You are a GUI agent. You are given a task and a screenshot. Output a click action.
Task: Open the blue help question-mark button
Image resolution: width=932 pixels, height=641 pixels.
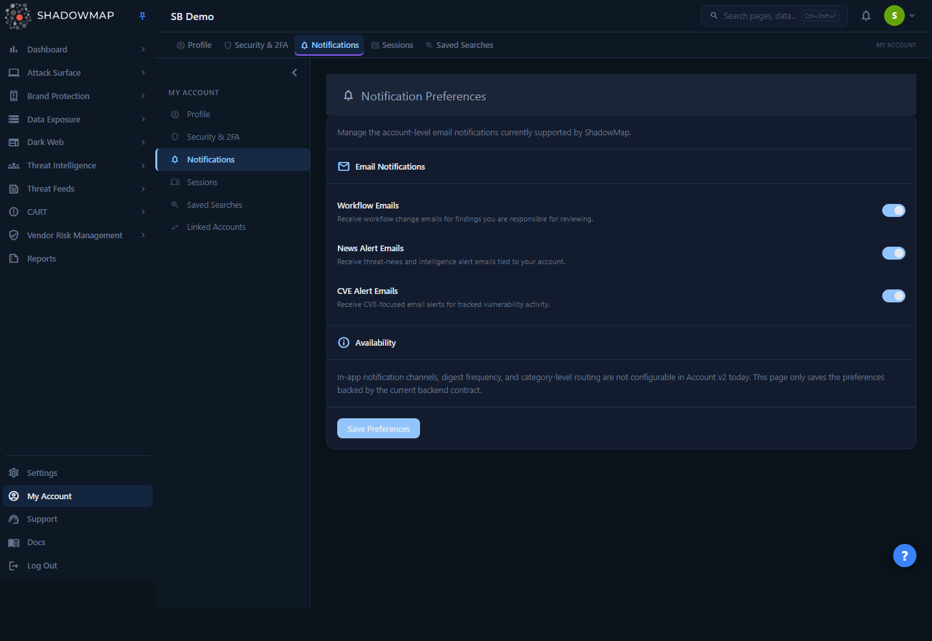[x=905, y=556]
